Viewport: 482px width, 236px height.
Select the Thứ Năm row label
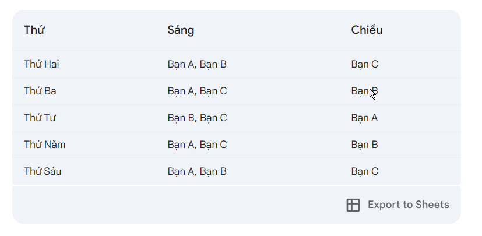pyautogui.click(x=44, y=145)
